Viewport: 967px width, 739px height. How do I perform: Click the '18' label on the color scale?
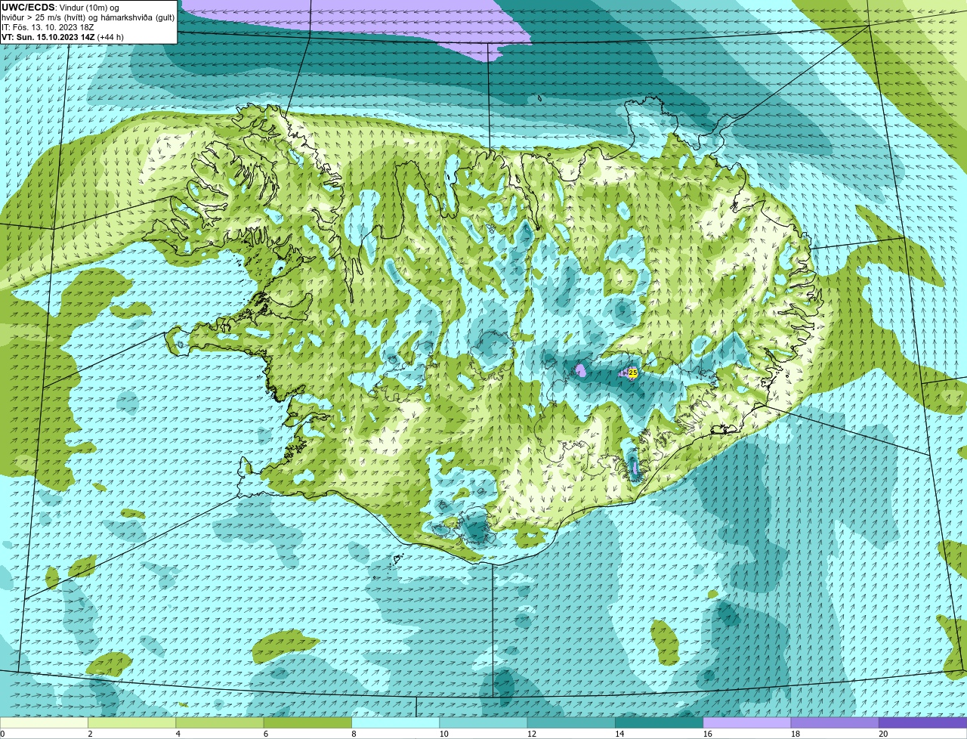[796, 734]
